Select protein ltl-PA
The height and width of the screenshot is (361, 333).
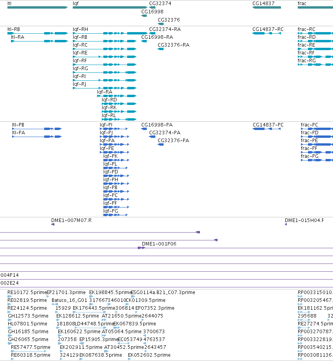tap(37, 137)
